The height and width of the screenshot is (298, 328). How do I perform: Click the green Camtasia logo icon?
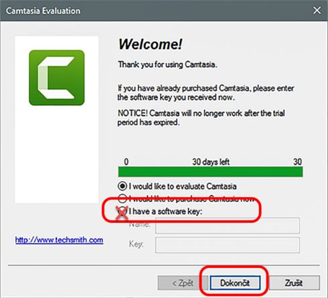click(x=57, y=78)
